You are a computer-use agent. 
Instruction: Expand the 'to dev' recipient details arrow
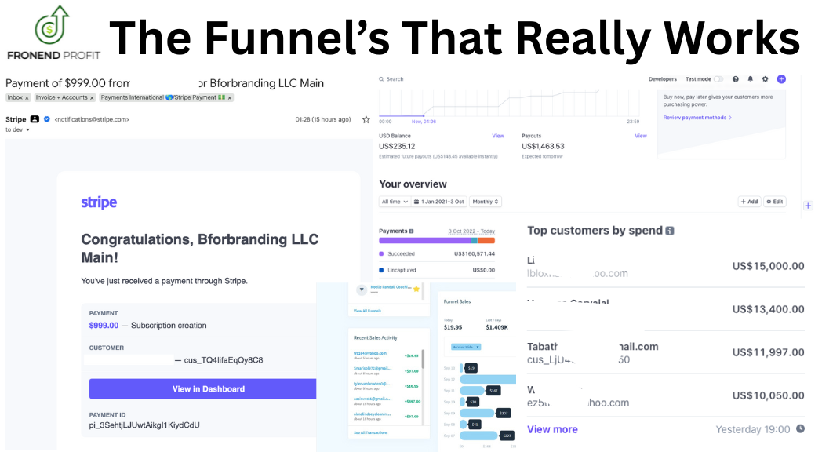click(x=27, y=130)
